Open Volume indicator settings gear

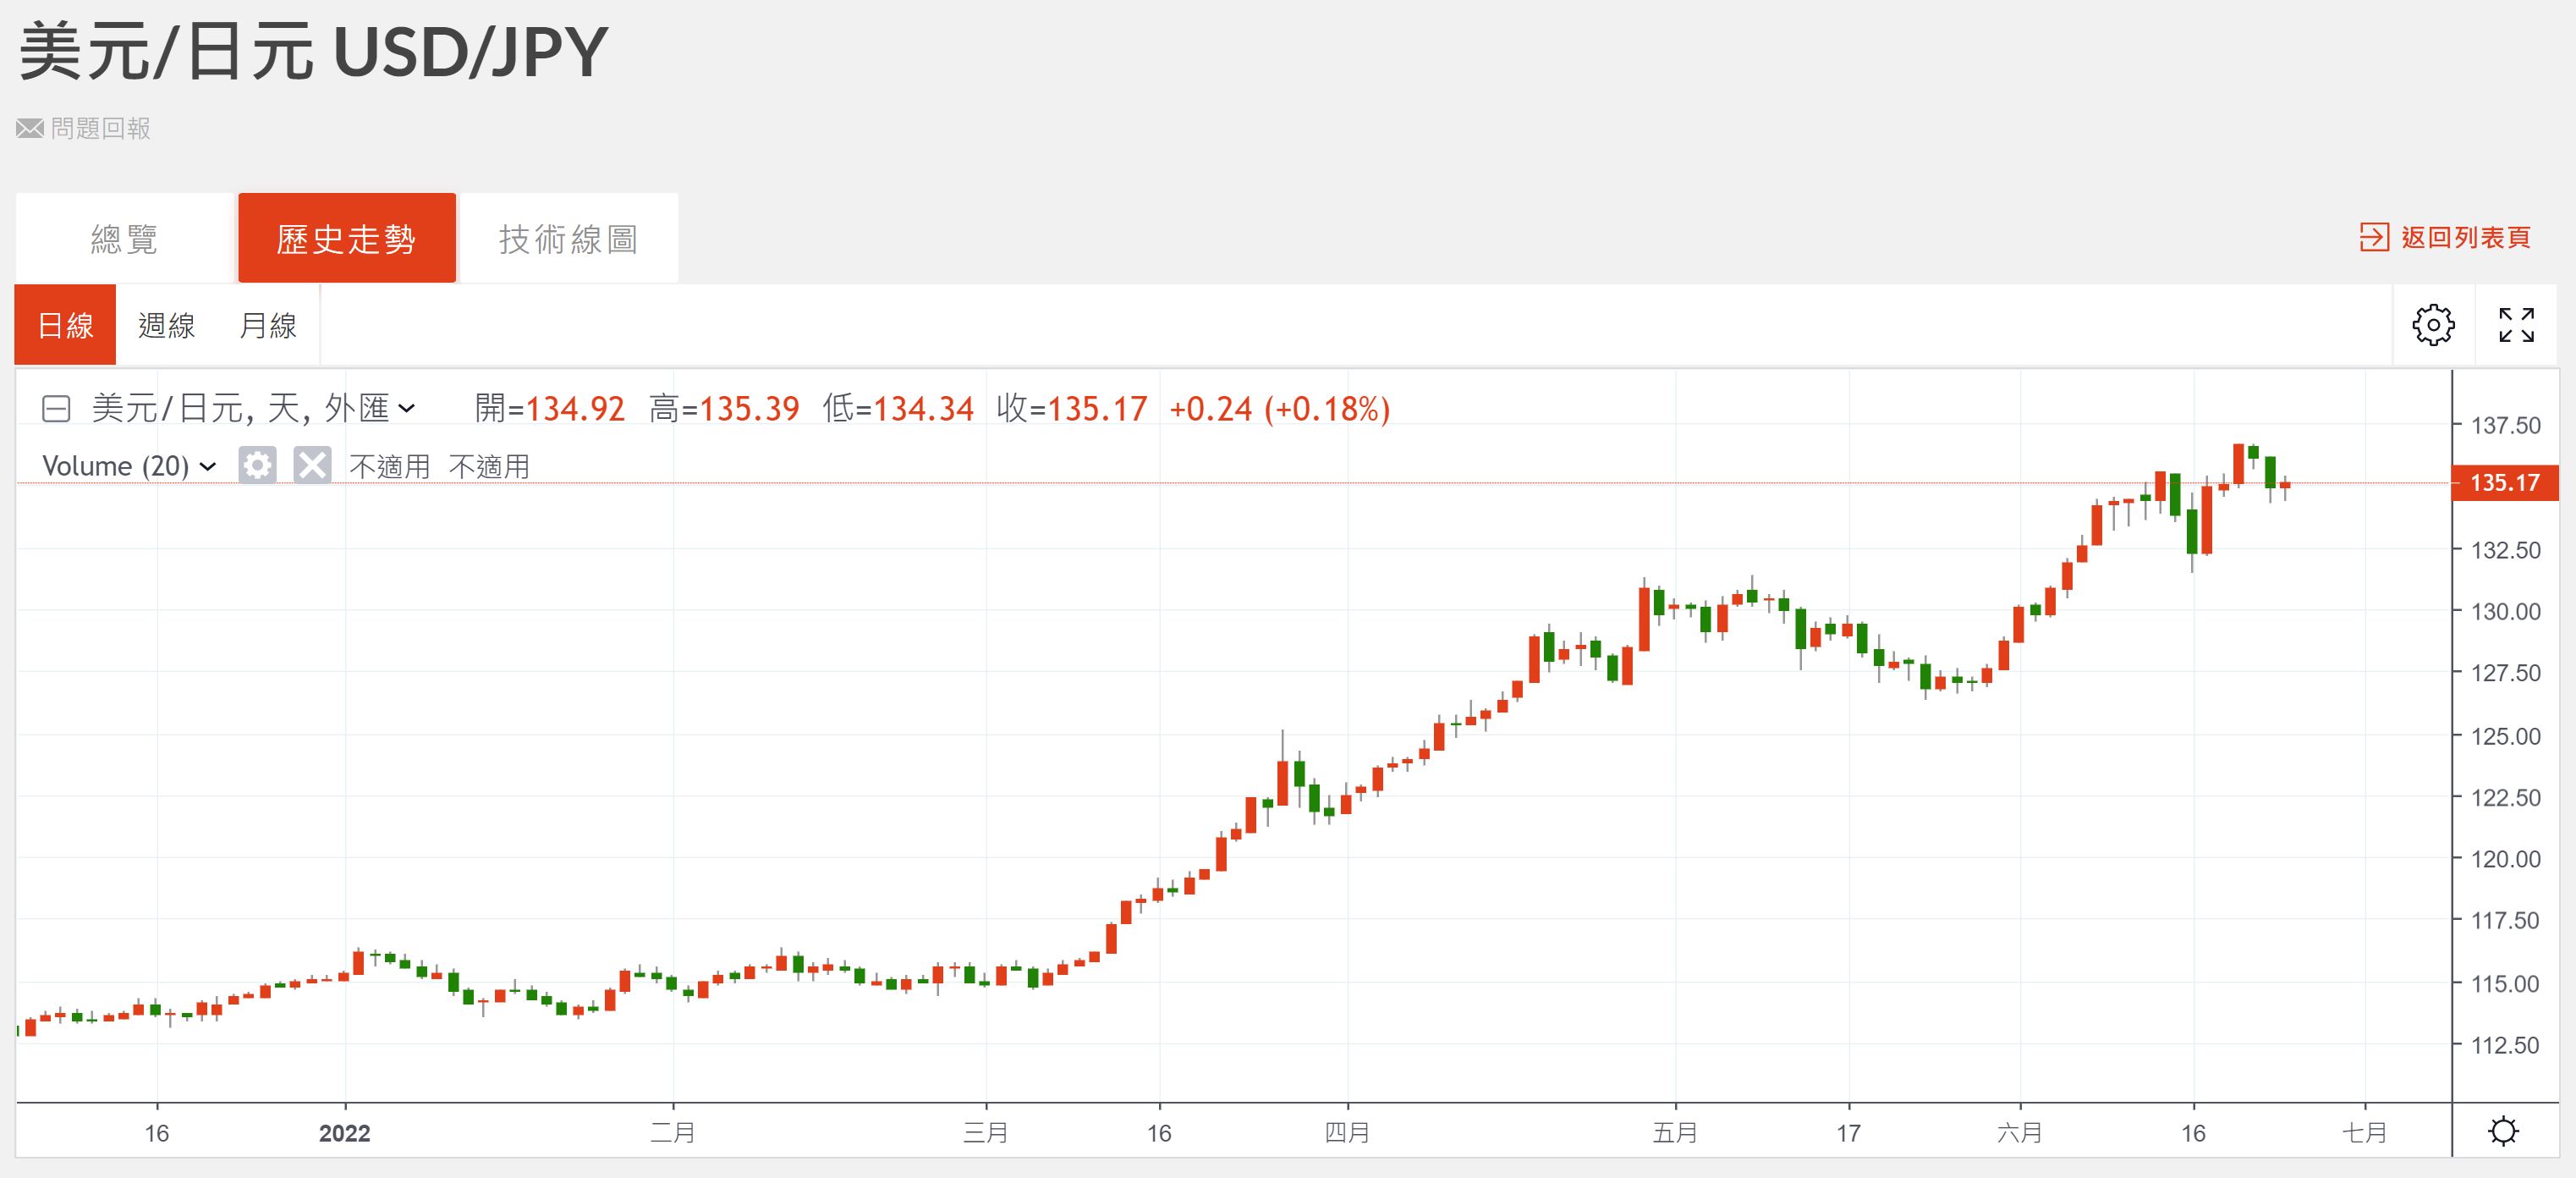(257, 466)
